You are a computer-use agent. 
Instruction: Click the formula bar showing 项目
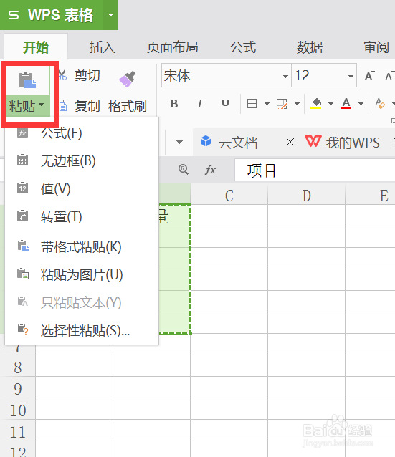tap(315, 170)
